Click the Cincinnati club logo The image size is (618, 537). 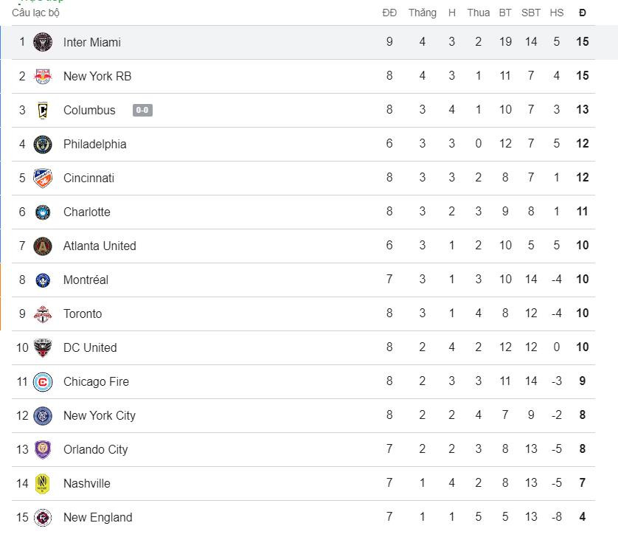click(43, 178)
